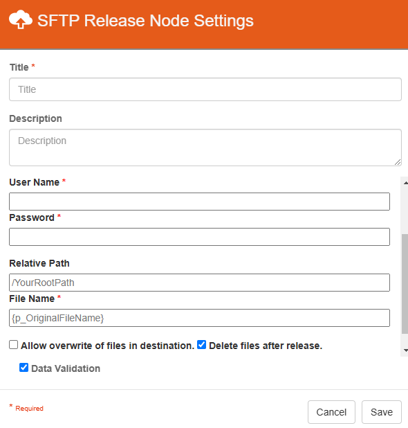Image resolution: width=408 pixels, height=428 pixels.
Task: Click the SFTP Release Node Settings heading
Action: point(145,21)
